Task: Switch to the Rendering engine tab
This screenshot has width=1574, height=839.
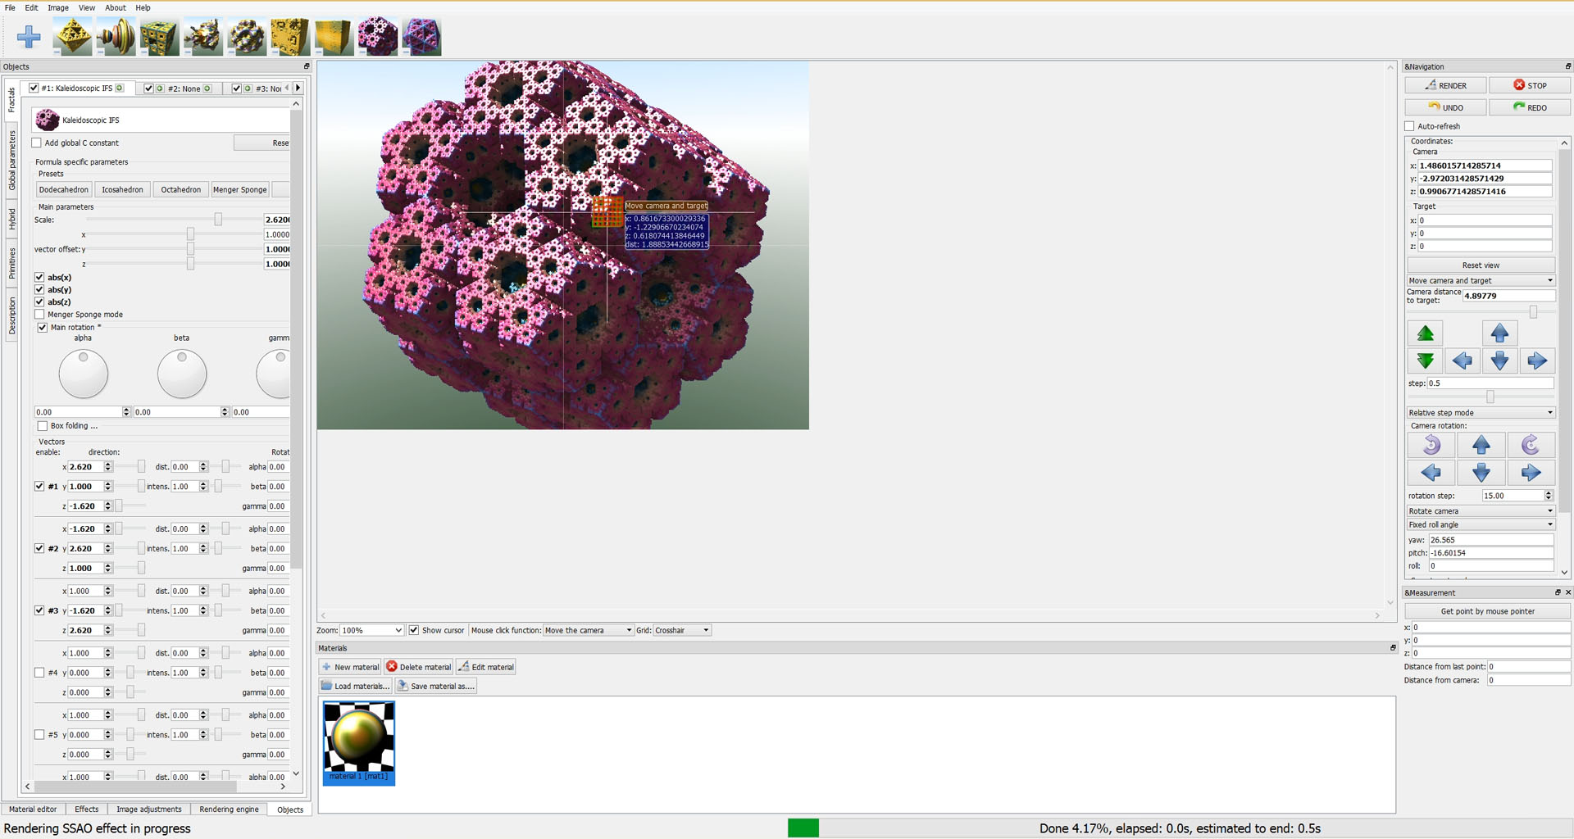Action: click(x=229, y=810)
